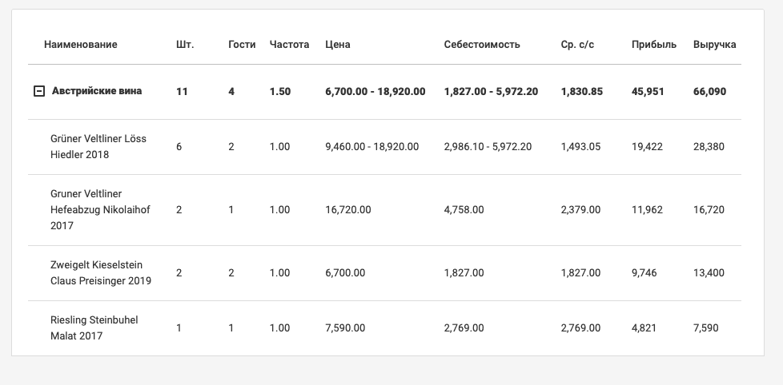Select Riesling Steinbuhel Malat 2017 row

[94, 328]
